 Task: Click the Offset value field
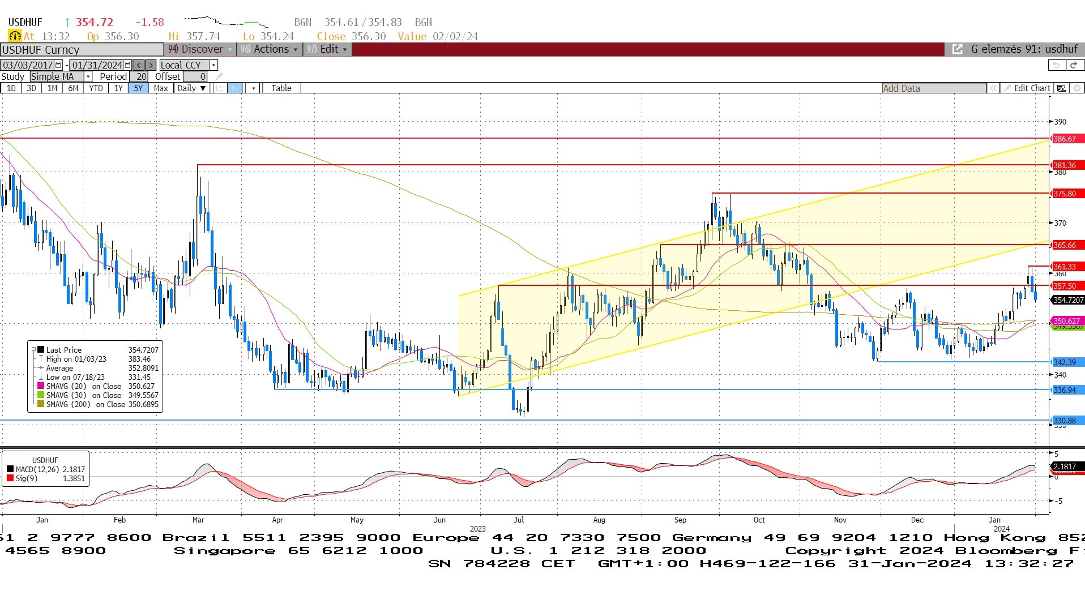point(195,76)
